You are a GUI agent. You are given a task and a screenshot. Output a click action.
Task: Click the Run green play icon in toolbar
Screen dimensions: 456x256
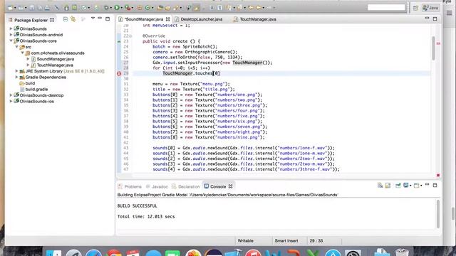tap(117, 8)
